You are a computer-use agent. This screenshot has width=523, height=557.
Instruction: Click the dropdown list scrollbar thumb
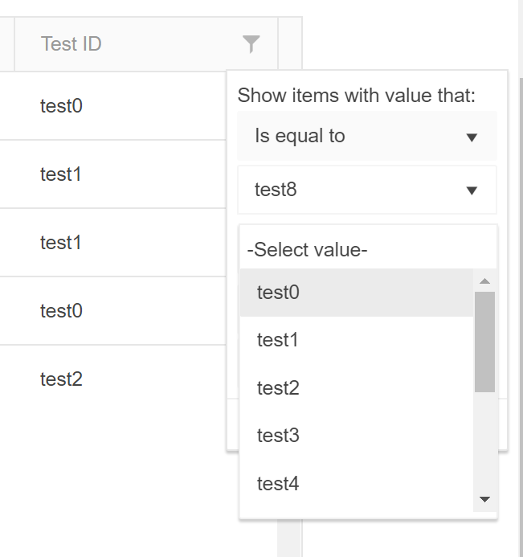point(484,342)
